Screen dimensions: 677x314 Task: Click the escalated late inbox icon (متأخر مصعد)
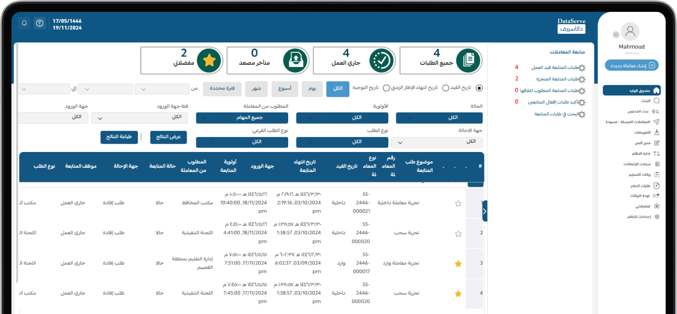(296, 60)
